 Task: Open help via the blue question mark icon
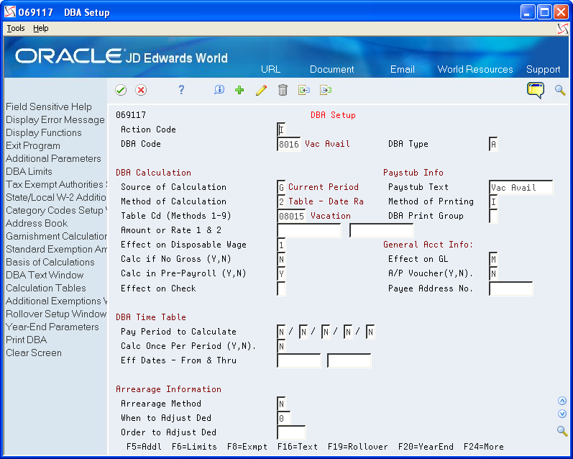(x=181, y=90)
